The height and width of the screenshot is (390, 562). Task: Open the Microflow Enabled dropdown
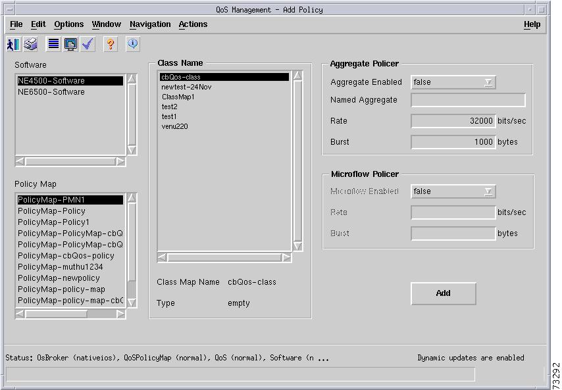pyautogui.click(x=453, y=191)
